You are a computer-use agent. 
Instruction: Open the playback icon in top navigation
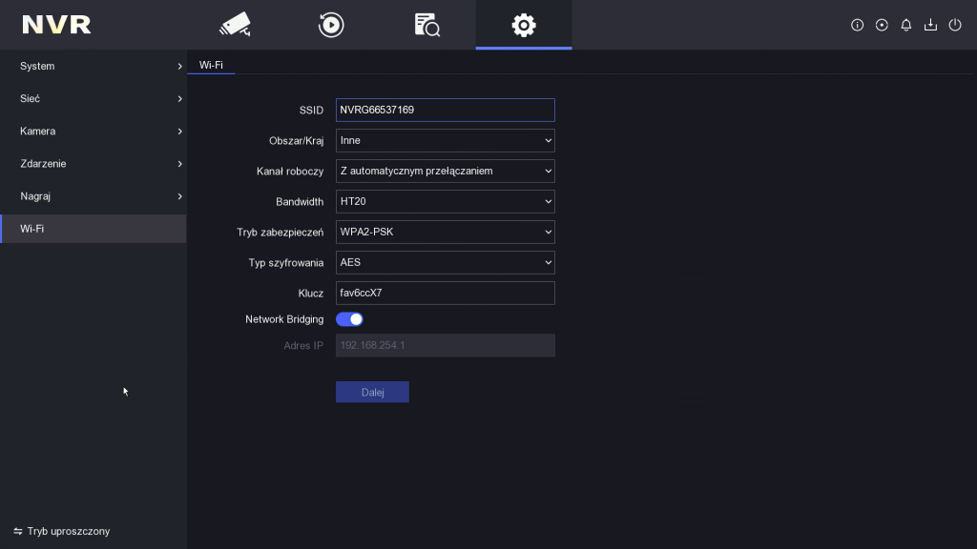pos(331,25)
